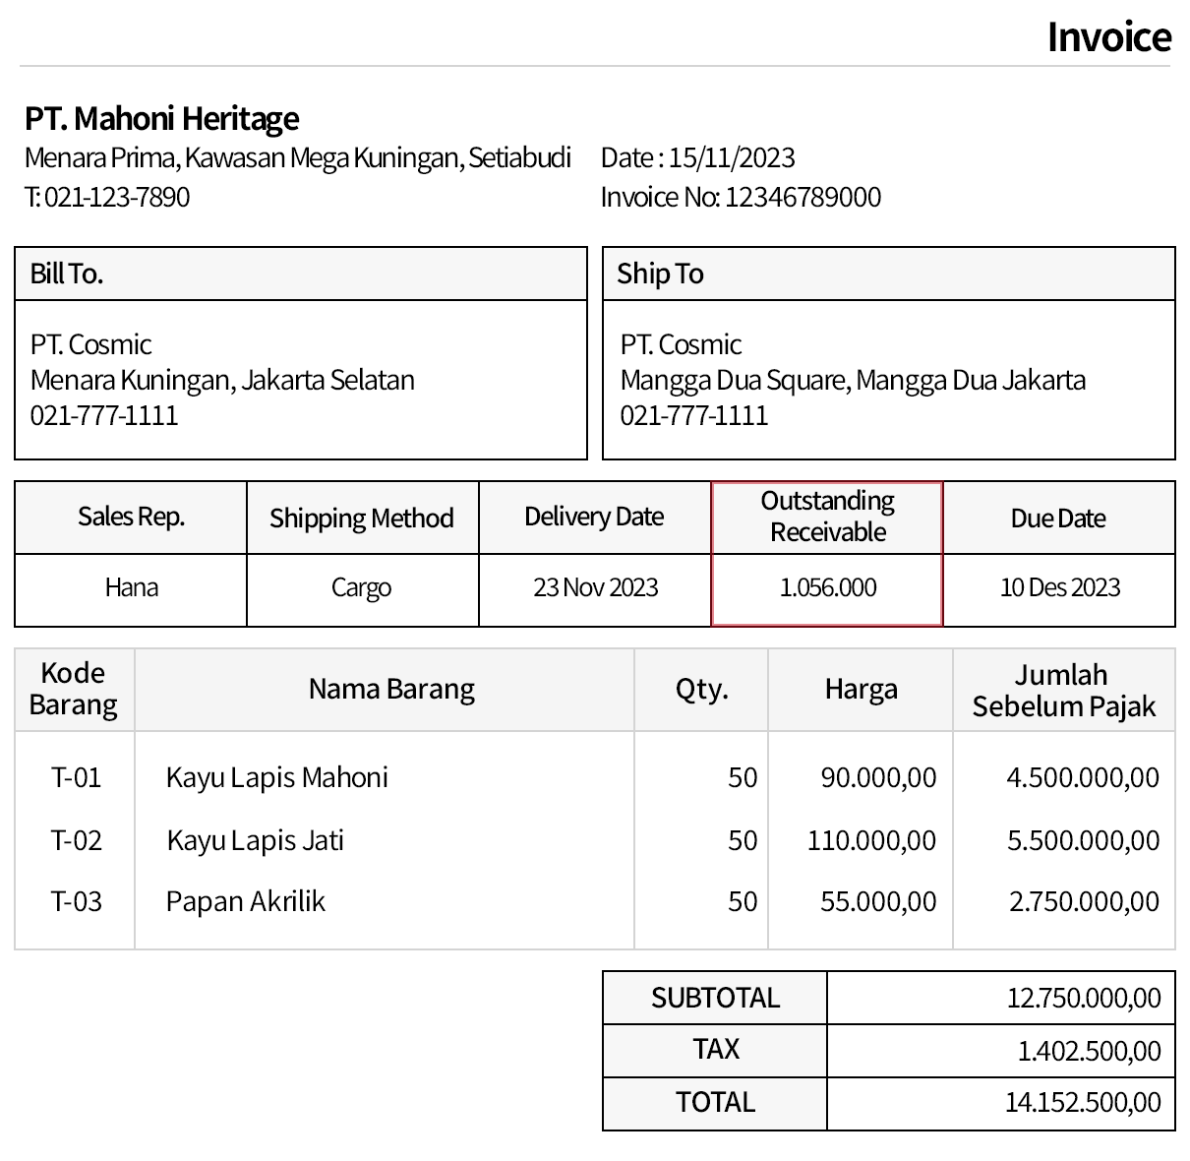Click the Ship To section header

(660, 273)
